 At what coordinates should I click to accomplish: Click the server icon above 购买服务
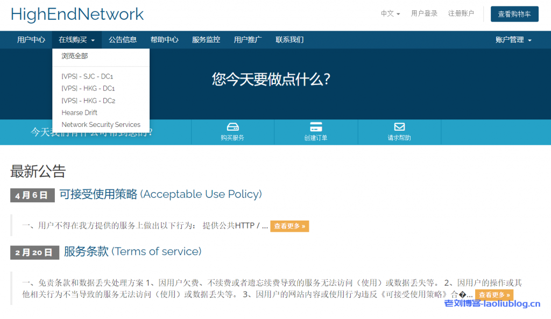point(232,127)
